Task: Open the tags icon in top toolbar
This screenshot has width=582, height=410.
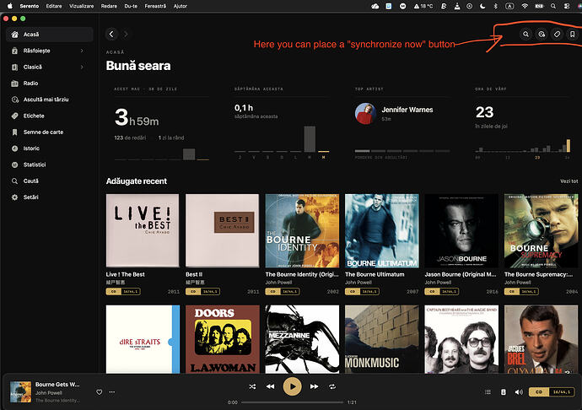Action: pos(557,34)
